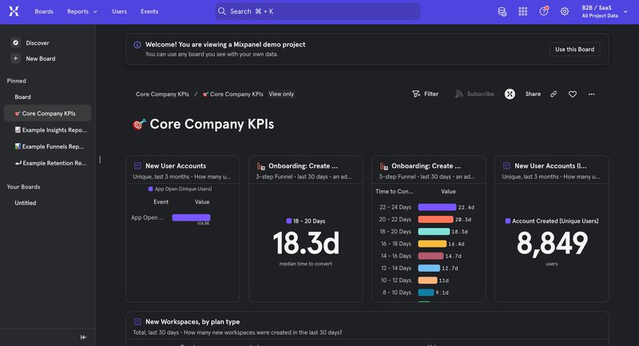Open the board's three-dot more menu
Viewport: 639px width, 346px height.
coord(592,94)
